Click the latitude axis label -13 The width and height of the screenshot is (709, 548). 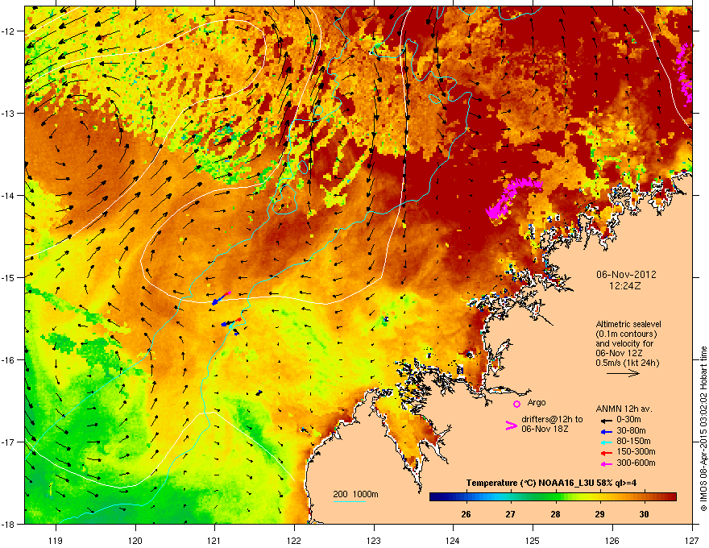click(8, 114)
